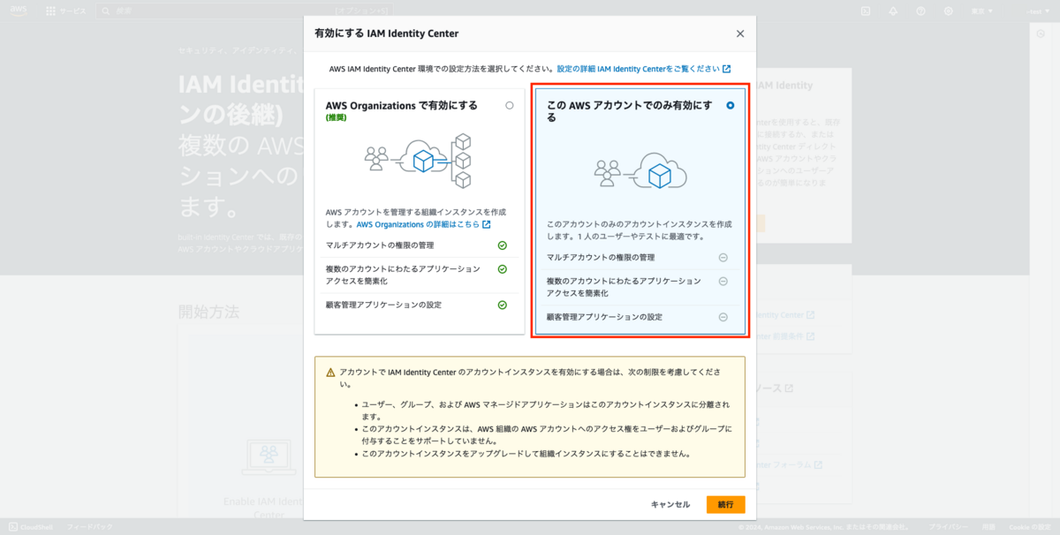Click external-link icon beside 詳細はこちら

pyautogui.click(x=486, y=224)
